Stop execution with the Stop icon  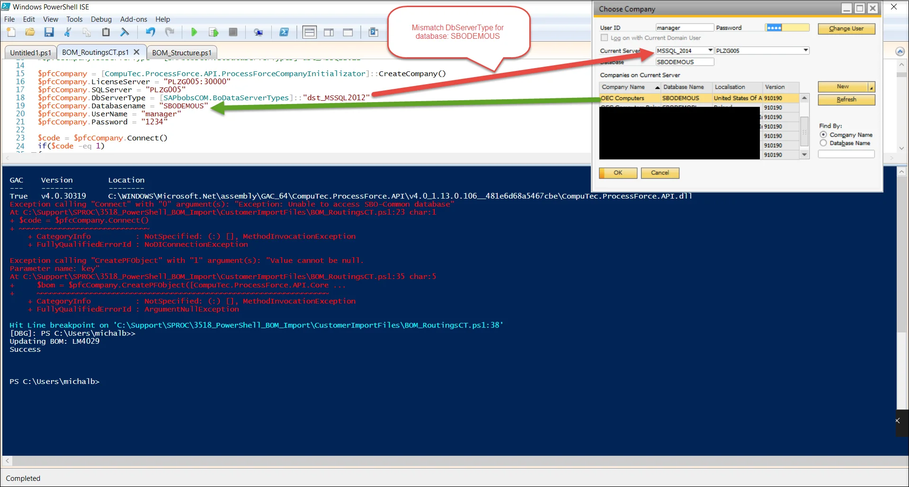232,32
